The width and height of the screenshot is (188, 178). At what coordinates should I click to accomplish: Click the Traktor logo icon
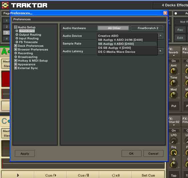point(5,5)
